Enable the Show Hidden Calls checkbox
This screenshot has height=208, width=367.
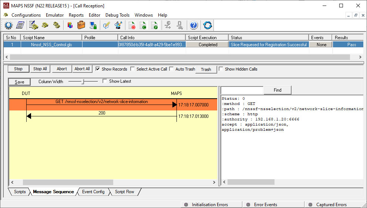221,69
